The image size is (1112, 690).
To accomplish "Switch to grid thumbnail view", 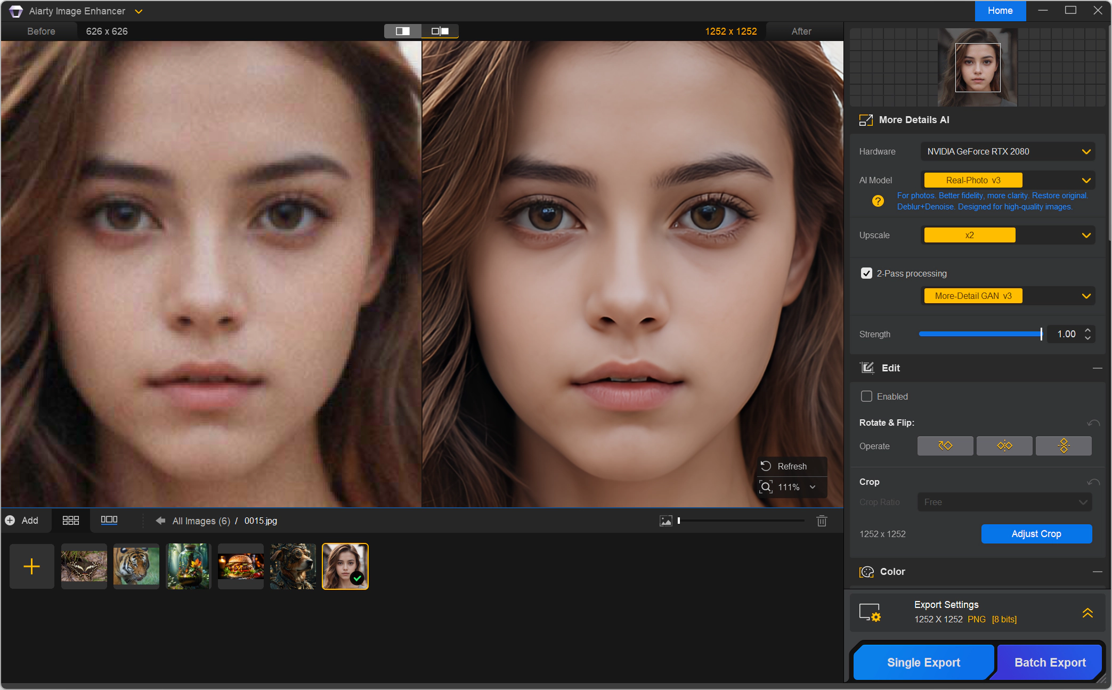I will pyautogui.click(x=70, y=521).
